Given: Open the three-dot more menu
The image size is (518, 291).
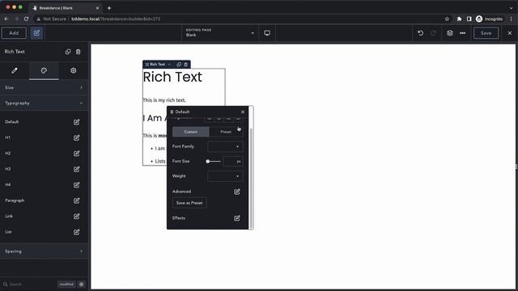Looking at the screenshot, I should (x=462, y=33).
